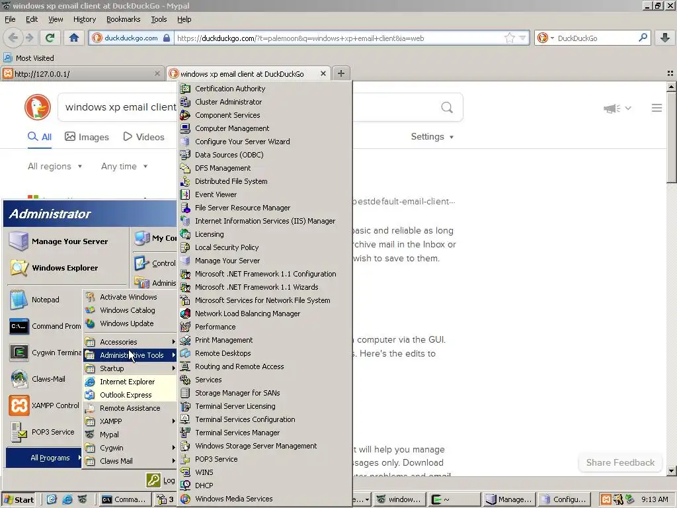Open Event Viewer
677x508 pixels.
[265, 194]
